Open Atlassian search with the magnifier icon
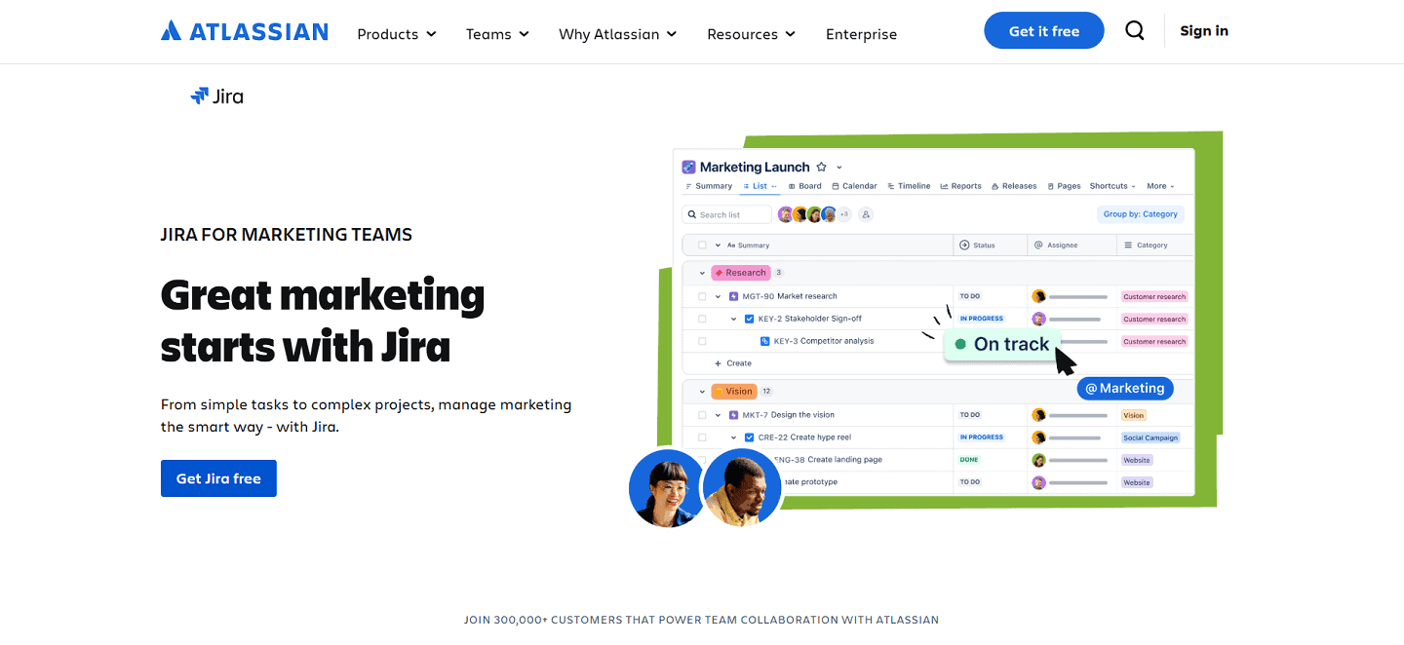1404x645 pixels. click(x=1134, y=30)
